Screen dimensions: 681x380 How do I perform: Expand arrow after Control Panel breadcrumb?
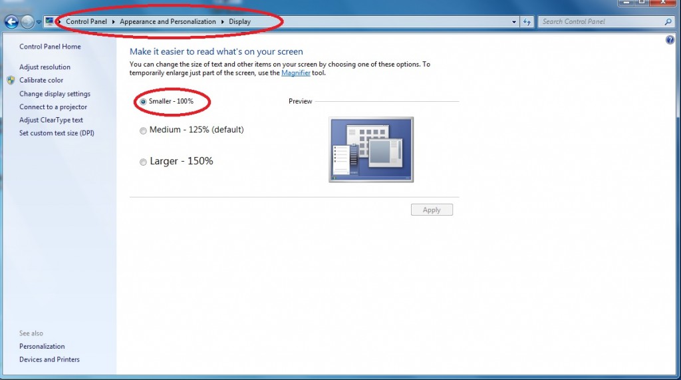(113, 22)
